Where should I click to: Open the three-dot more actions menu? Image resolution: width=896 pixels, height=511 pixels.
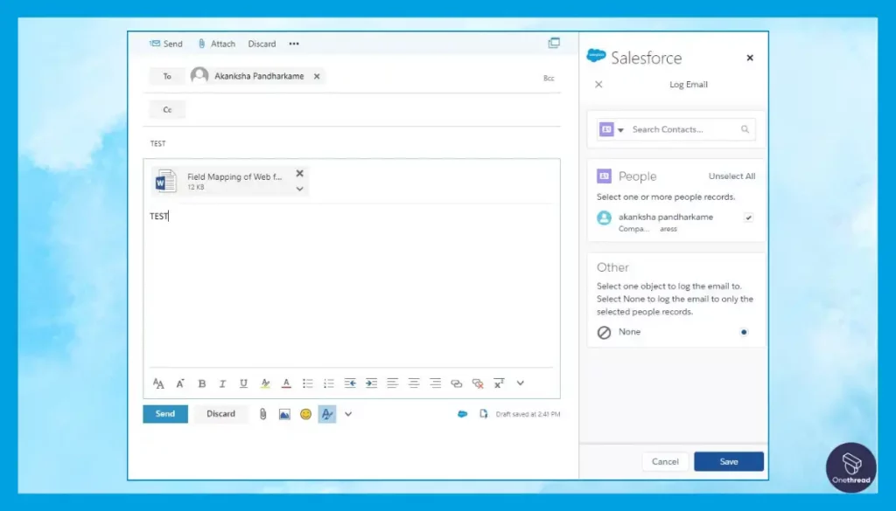point(294,44)
